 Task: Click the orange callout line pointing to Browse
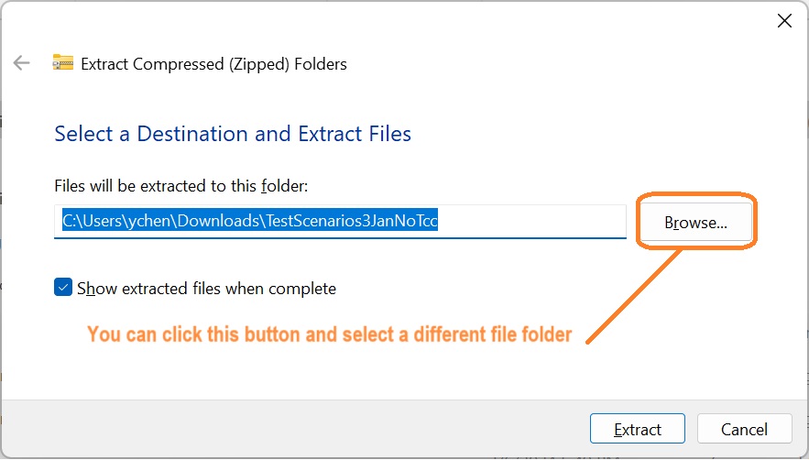634,298
